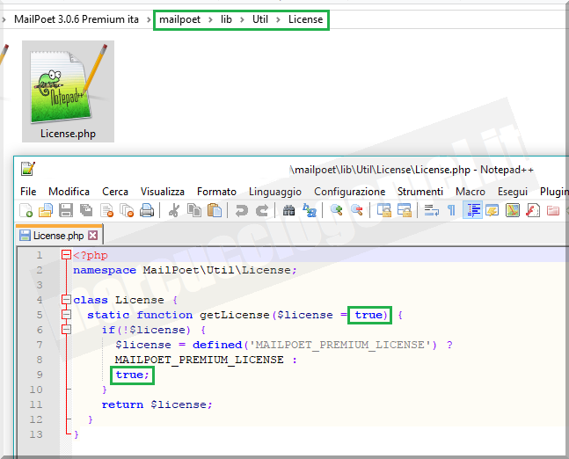The height and width of the screenshot is (459, 569).
Task: Open the Replace toolbar icon
Action: [x=310, y=210]
